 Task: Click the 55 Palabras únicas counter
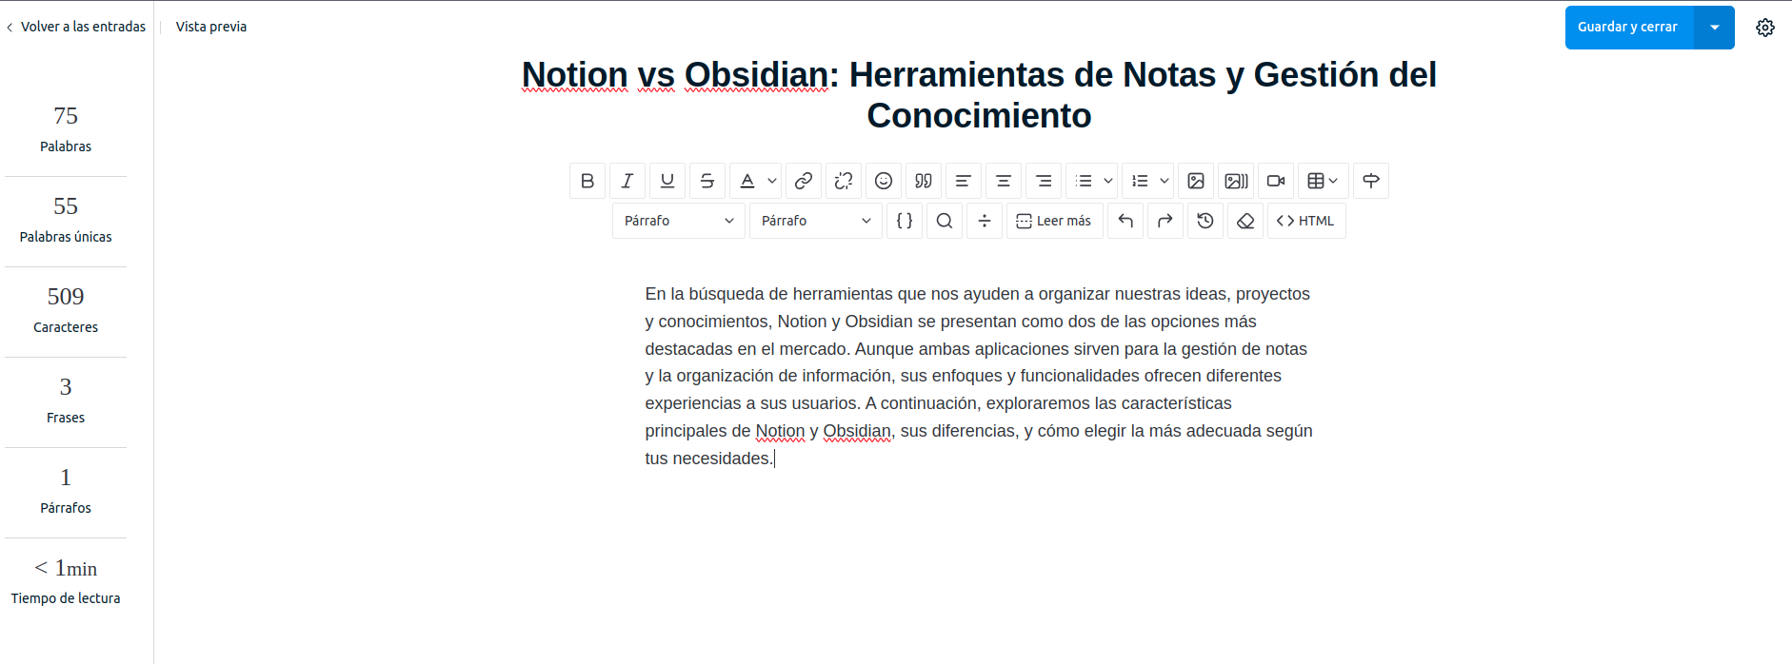pyautogui.click(x=66, y=220)
